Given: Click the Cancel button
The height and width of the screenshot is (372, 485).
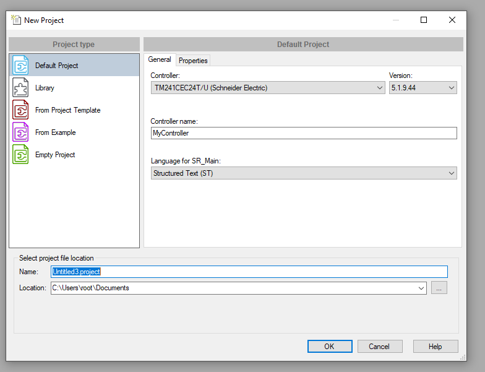Looking at the screenshot, I should click(380, 347).
